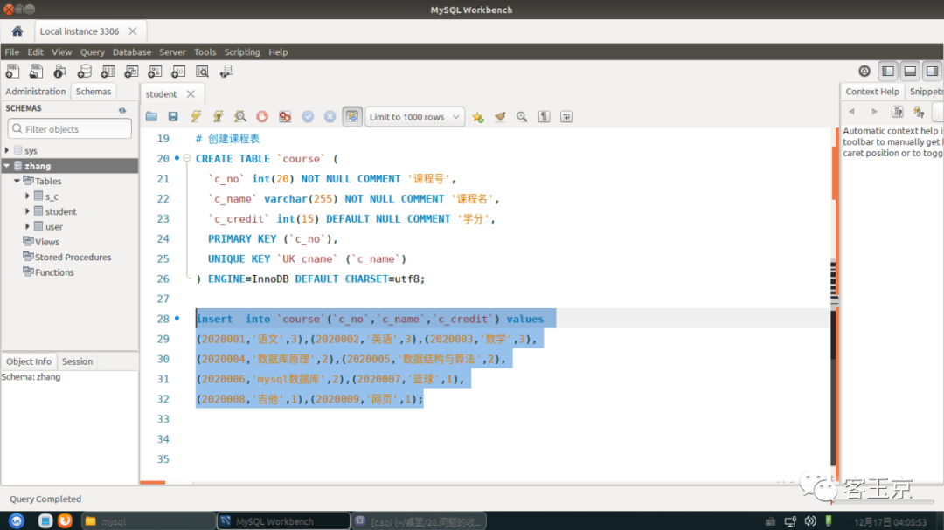Expand the student table
Viewport: 944px width, 530px height.
[x=27, y=211]
